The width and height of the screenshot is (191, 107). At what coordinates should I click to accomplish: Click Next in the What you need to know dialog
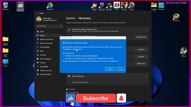click(110, 69)
